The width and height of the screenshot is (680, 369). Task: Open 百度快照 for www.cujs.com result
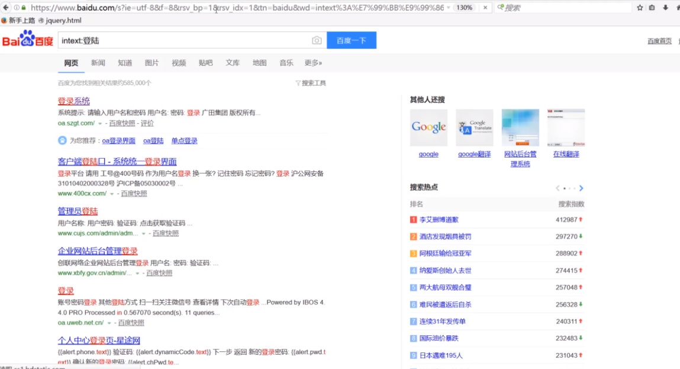[x=165, y=233]
